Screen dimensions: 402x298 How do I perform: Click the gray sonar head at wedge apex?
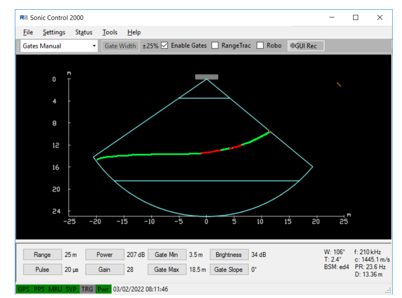pos(207,77)
